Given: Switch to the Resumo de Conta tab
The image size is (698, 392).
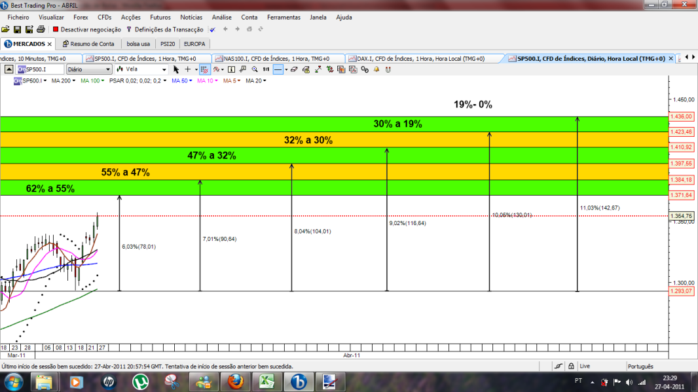Looking at the screenshot, I should [x=88, y=44].
